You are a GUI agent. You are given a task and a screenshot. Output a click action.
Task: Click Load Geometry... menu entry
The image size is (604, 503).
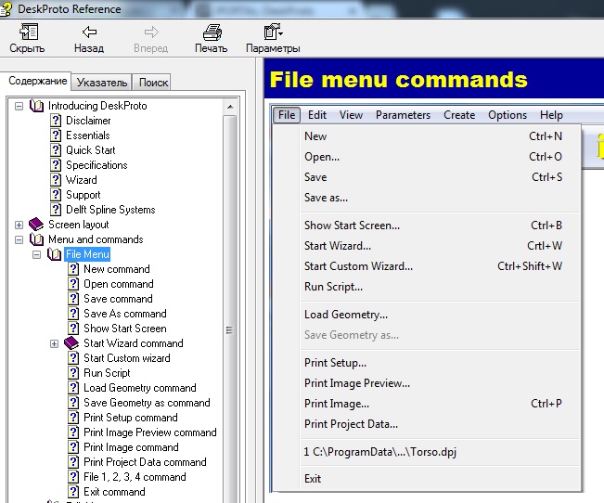point(433,315)
